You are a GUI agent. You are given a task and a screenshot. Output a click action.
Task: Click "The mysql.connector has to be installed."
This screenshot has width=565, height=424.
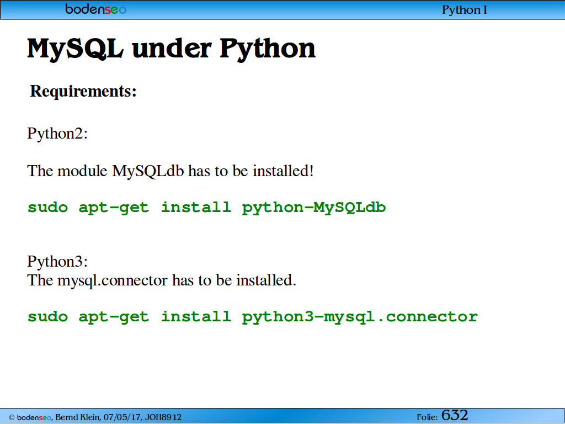click(x=162, y=280)
